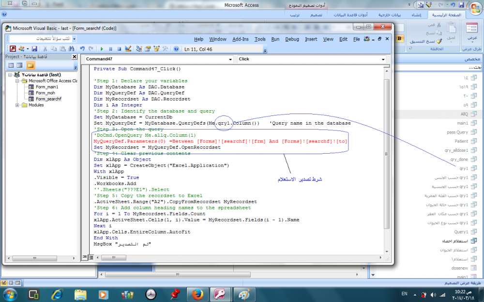Image resolution: width=484 pixels, height=302 pixels.
Task: Open dropdown next to Insert Module icon
Action: point(28,49)
